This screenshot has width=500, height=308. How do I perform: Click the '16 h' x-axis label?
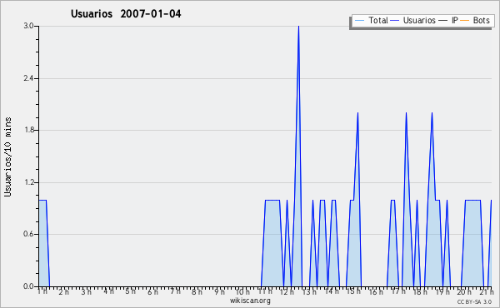pos(376,291)
